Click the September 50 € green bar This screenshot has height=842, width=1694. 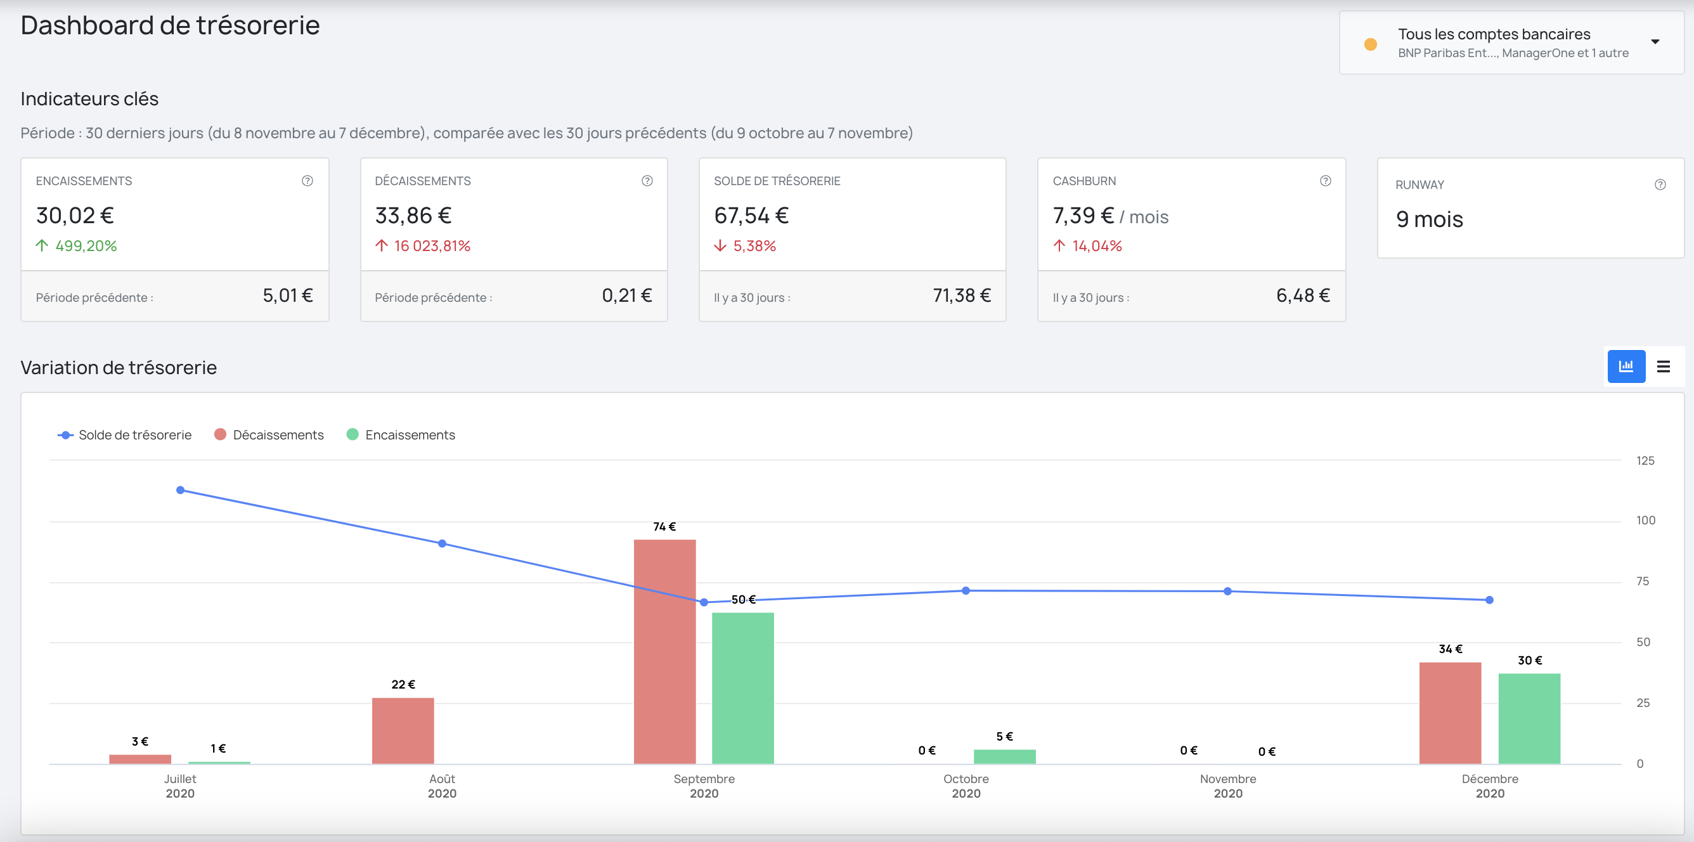click(743, 688)
